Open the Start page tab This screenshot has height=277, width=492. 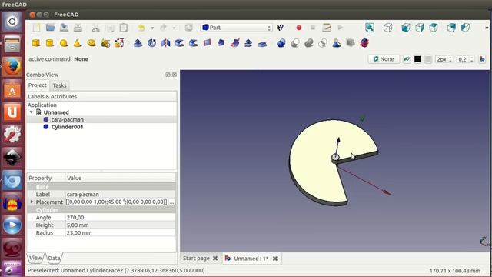197,259
